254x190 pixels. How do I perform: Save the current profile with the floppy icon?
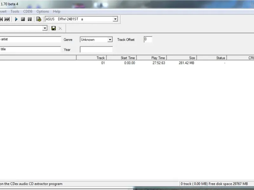(54, 28)
